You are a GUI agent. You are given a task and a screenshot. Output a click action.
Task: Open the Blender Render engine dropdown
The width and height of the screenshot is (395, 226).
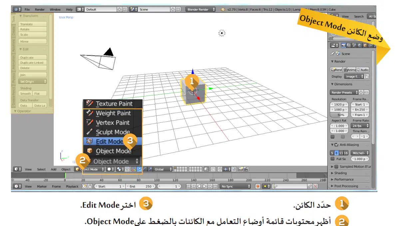coord(200,9)
